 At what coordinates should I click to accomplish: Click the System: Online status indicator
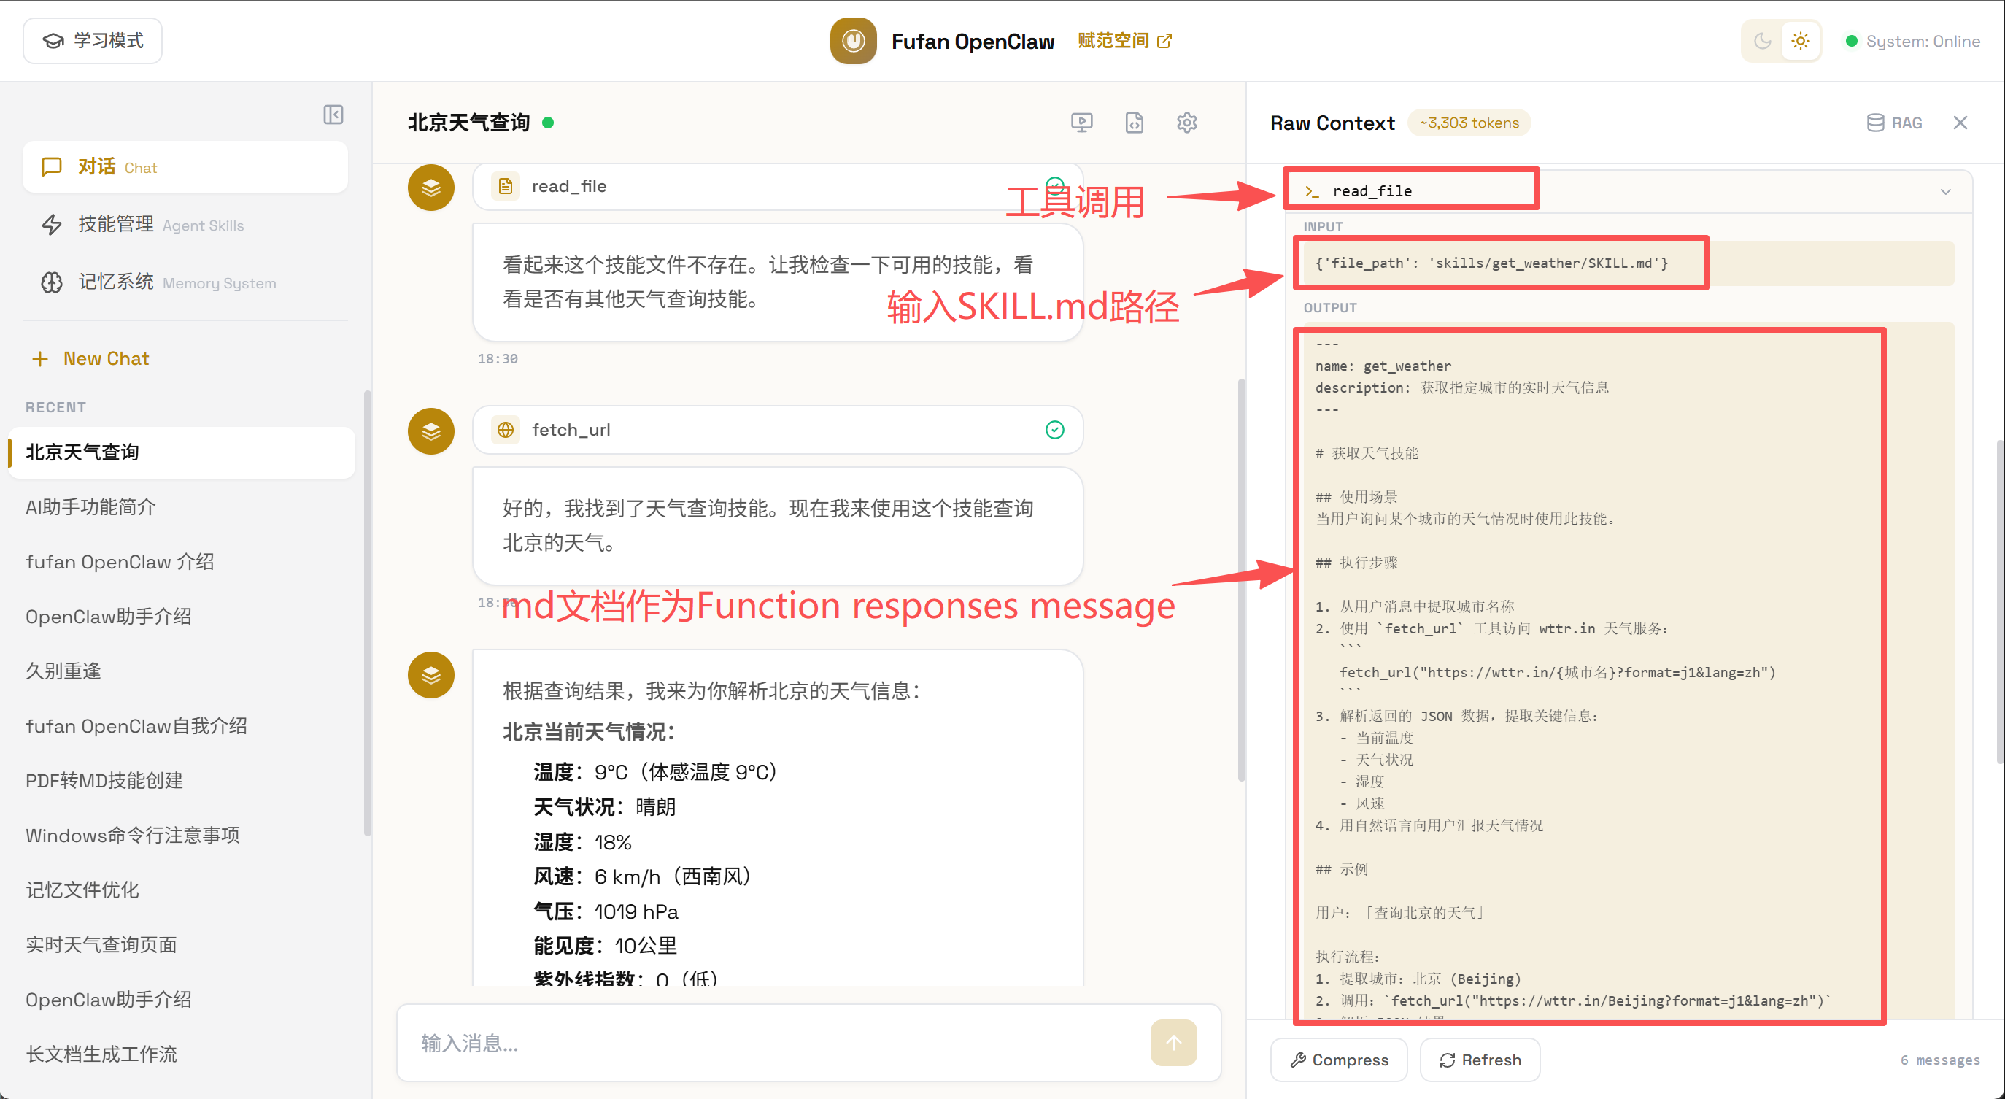[1912, 42]
